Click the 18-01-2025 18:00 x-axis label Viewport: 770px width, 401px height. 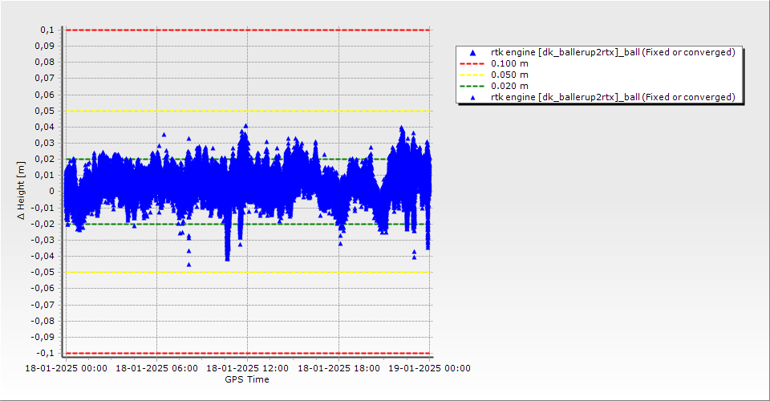pos(338,368)
